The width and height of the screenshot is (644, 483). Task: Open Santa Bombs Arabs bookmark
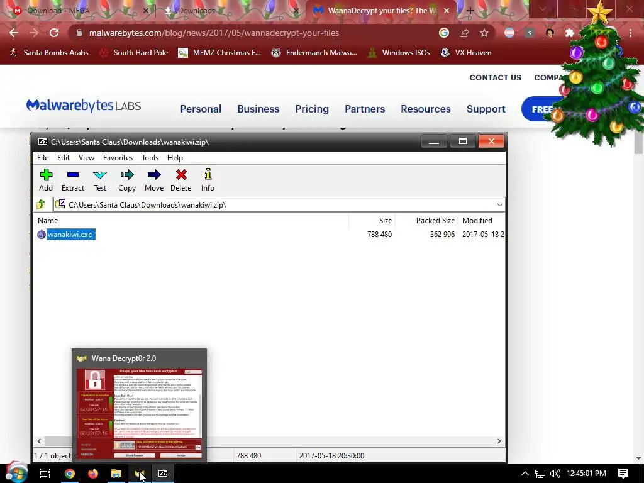(49, 53)
